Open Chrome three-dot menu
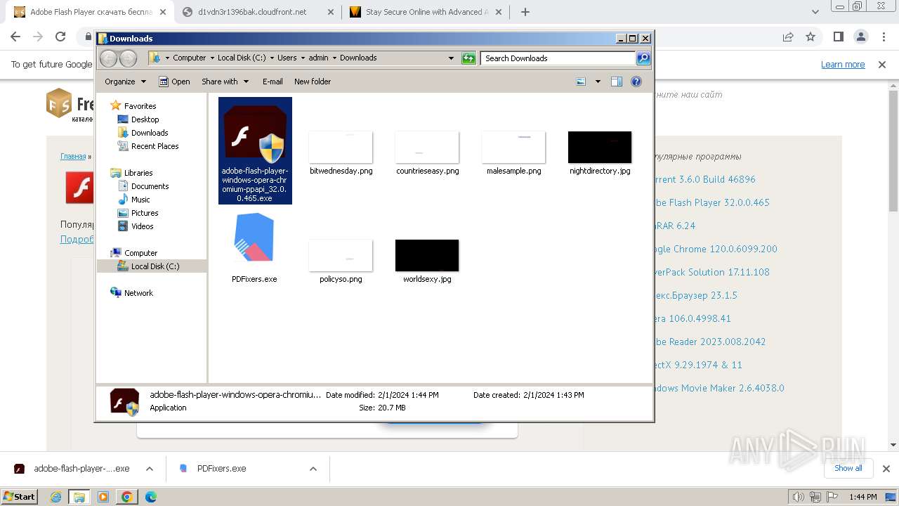This screenshot has width=899, height=506. point(883,37)
